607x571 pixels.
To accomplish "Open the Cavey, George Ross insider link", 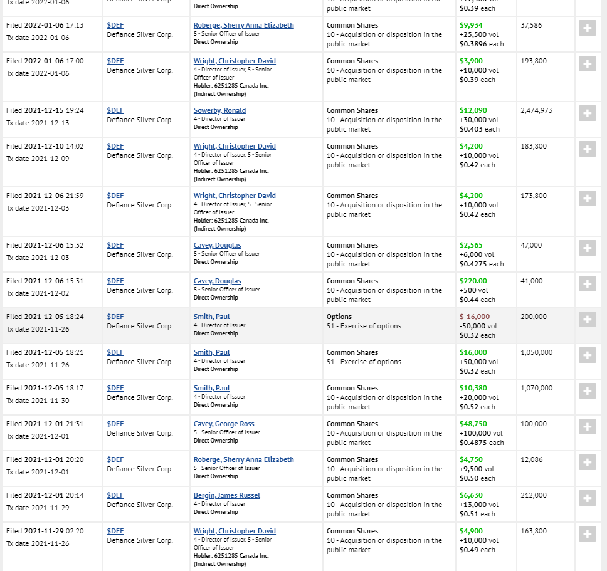I will pos(224,424).
